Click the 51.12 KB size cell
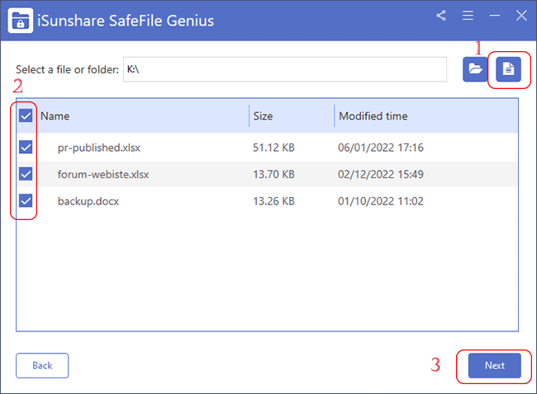537x394 pixels. (x=273, y=148)
